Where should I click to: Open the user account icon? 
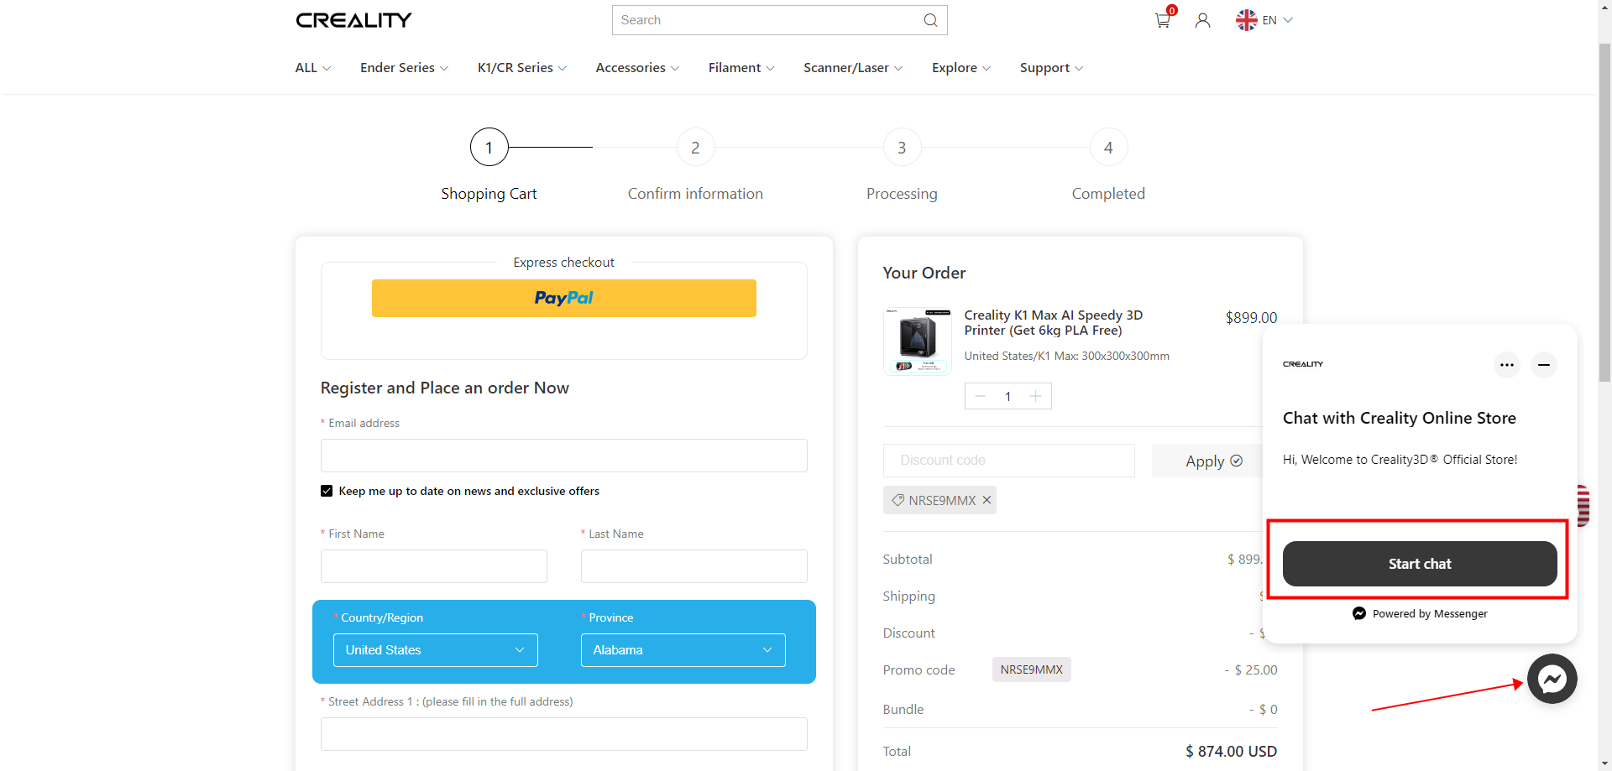[x=1202, y=20]
